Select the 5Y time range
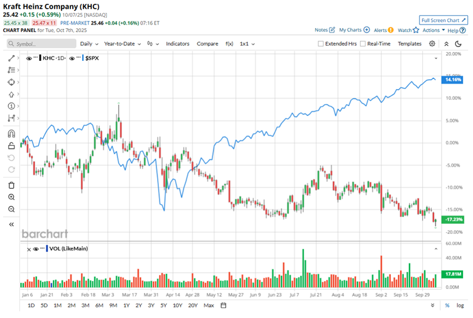This screenshot has width=473, height=318. (x=163, y=305)
